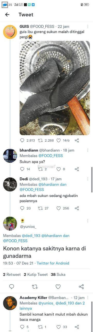Retweet Dedi's reply showing 27 retweets
Screen dimensions: 93x332
click(40, 208)
